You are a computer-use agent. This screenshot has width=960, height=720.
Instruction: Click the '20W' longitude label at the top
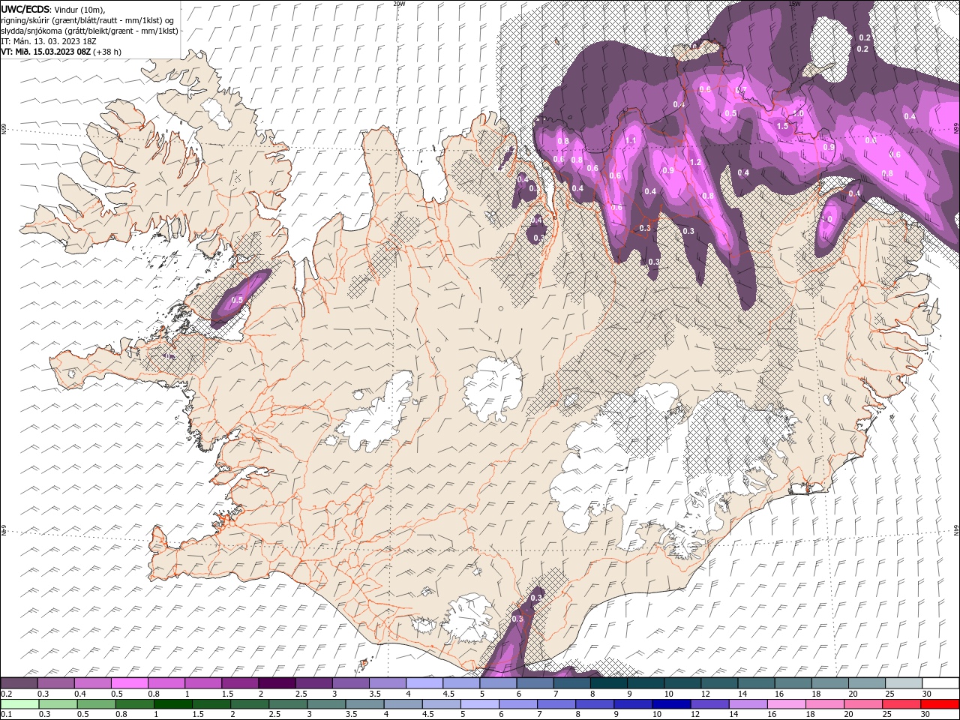(399, 4)
